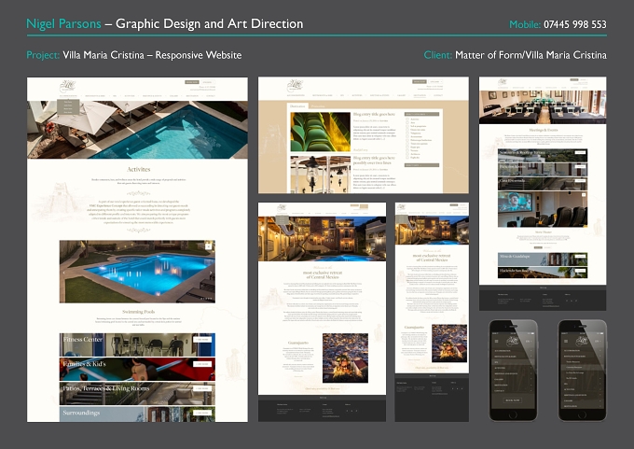Click the villa logo on the blog page

tap(295, 86)
